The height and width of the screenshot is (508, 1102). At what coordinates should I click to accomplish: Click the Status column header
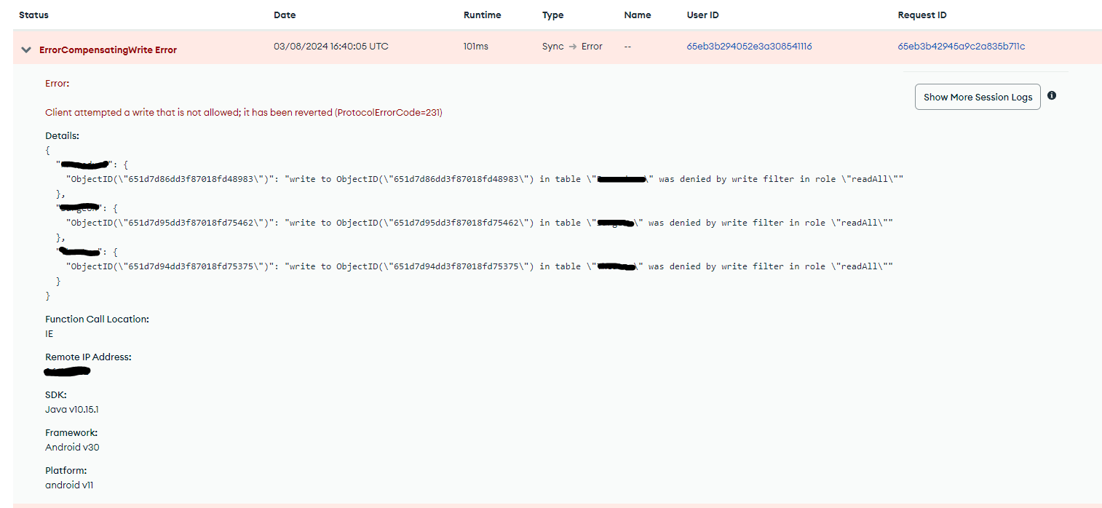click(33, 15)
